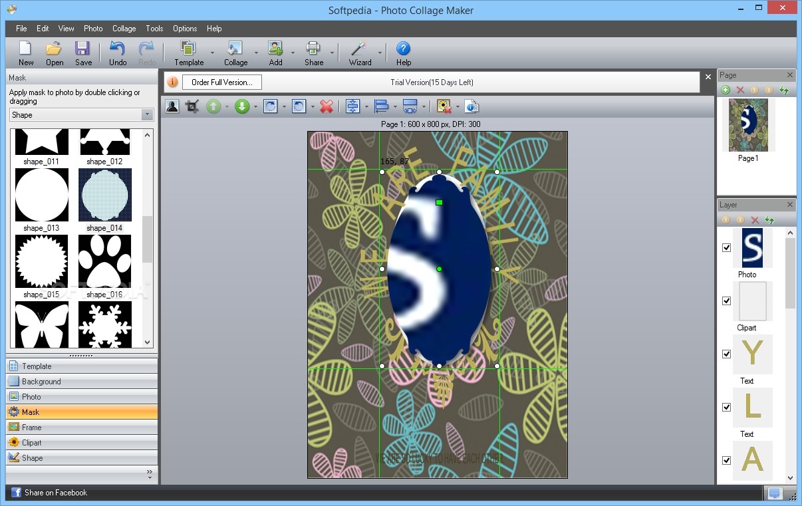
Task: Toggle visibility checkbox of Clipart layer
Action: pos(726,301)
